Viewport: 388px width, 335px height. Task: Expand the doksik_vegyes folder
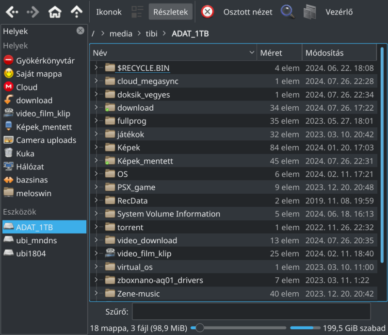tap(96, 94)
